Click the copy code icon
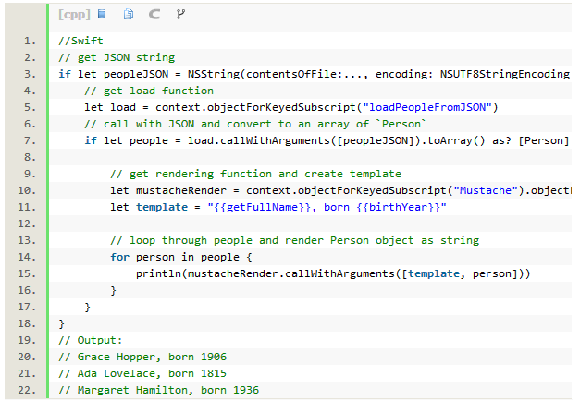Screen dimensions: 580x400 pyautogui.click(x=129, y=15)
